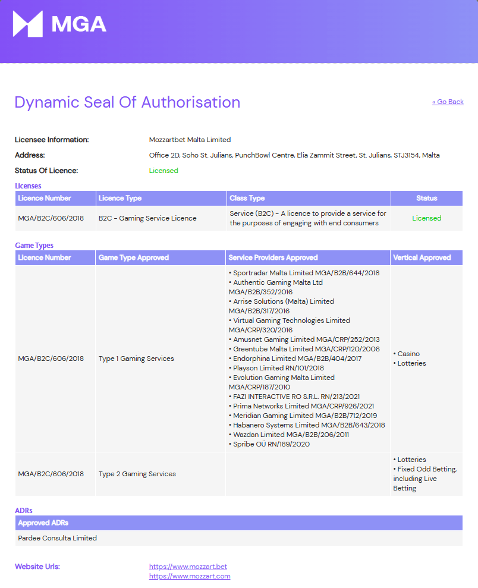The width and height of the screenshot is (478, 588).
Task: Click the Service Providers Approved column header
Action: (308, 257)
